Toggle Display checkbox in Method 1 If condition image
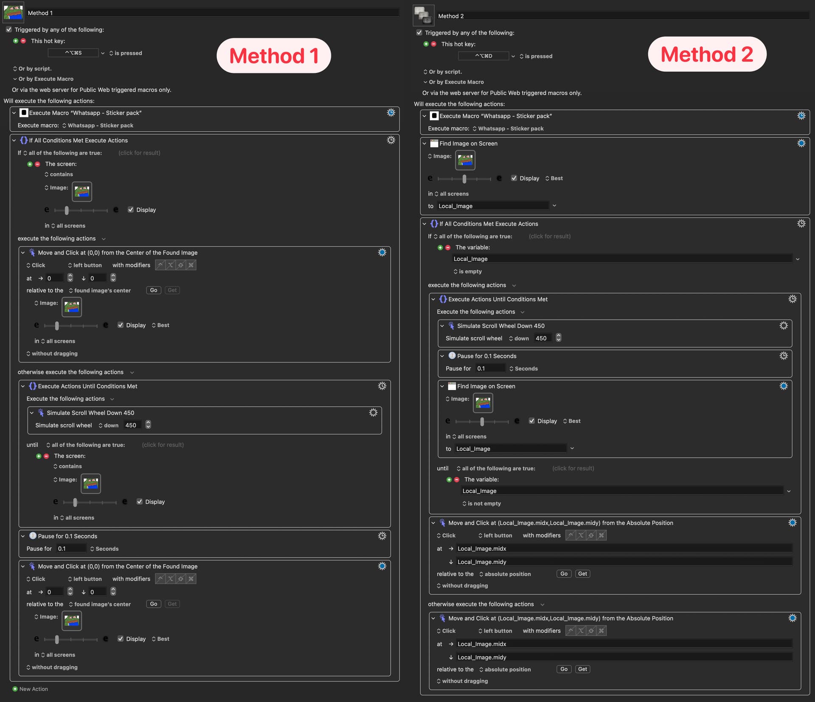The width and height of the screenshot is (815, 702). (x=131, y=209)
